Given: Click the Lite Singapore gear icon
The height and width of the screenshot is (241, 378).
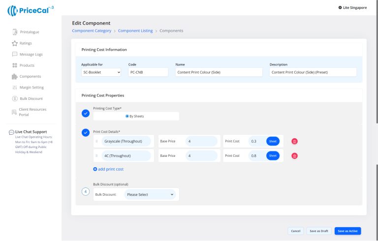Looking at the screenshot, I should point(340,7).
